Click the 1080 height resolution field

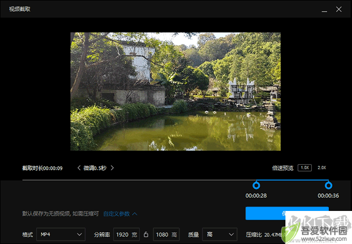pyautogui.click(x=166, y=235)
